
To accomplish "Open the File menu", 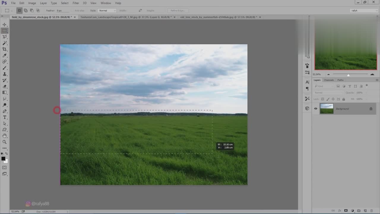I will (x=13, y=3).
